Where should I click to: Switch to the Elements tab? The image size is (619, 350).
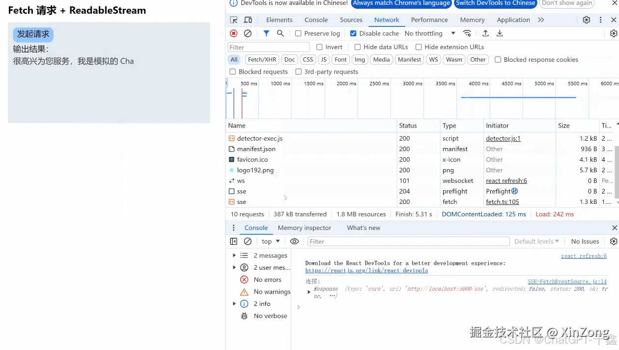click(x=279, y=20)
